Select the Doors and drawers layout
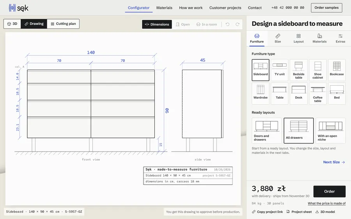This screenshot has width=351, height=219. click(x=267, y=131)
